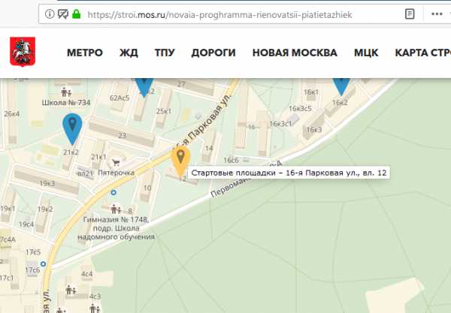Click the Стартовые площадки tooltip label
Screen dimensions: 451x313
[289, 173]
